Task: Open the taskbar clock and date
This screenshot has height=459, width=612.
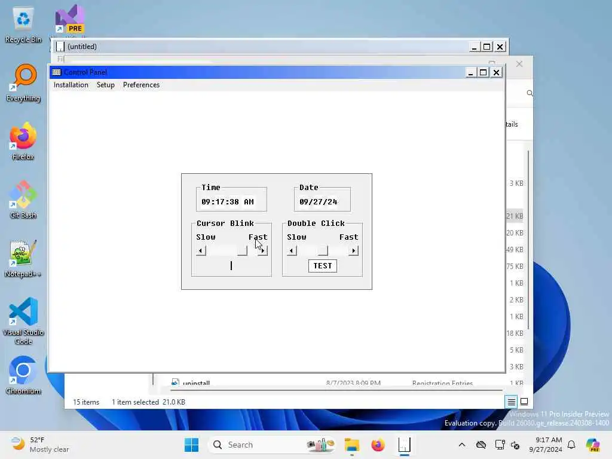Action: click(545, 445)
